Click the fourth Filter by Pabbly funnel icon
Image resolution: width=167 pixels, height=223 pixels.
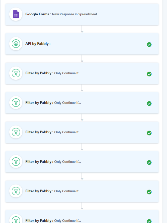(x=16, y=162)
